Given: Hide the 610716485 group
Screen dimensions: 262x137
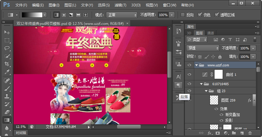Looking at the screenshot, I should (x=189, y=84).
